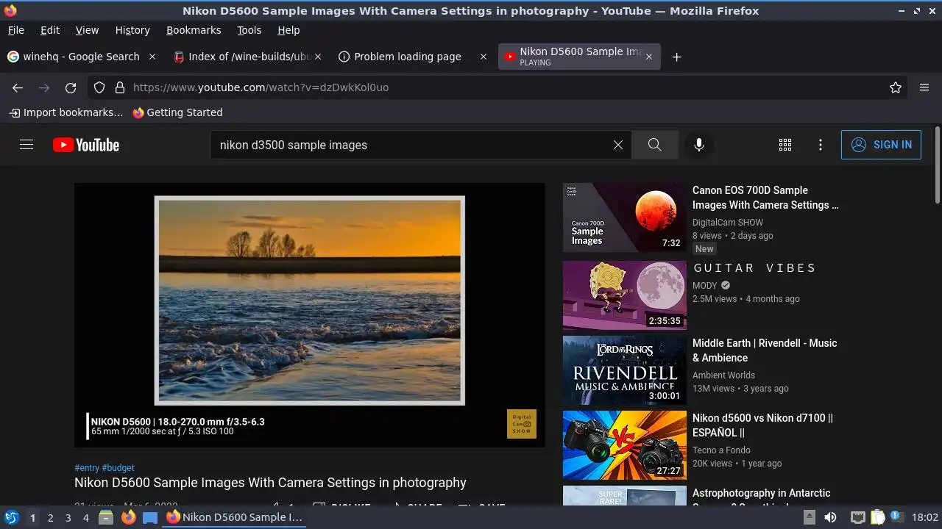Screen dimensions: 942x529
Task: Click the Import bookmarks toolbar item
Action: pyautogui.click(x=66, y=112)
